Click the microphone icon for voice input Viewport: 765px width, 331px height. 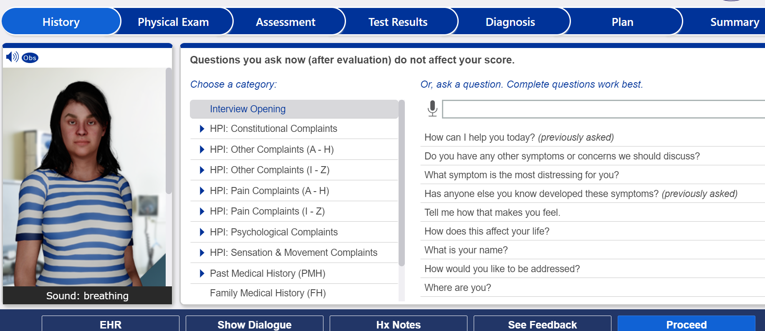point(432,109)
